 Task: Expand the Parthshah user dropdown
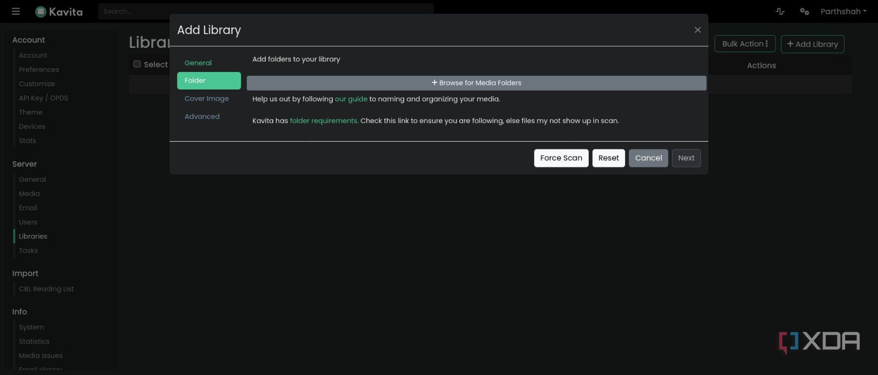(x=843, y=12)
